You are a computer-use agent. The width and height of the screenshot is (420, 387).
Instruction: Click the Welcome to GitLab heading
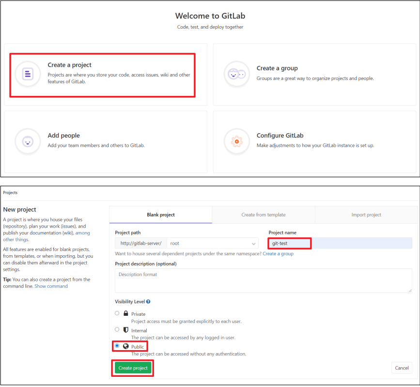210,16
